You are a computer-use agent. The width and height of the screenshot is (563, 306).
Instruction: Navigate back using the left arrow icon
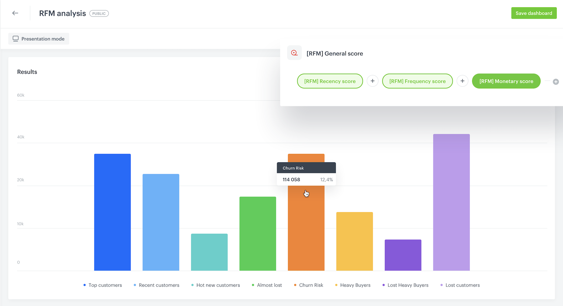(x=15, y=13)
